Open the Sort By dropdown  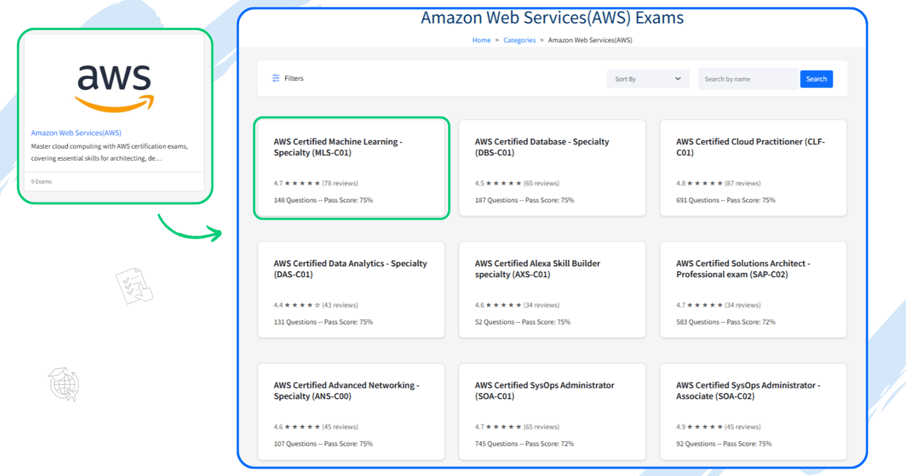tap(647, 79)
